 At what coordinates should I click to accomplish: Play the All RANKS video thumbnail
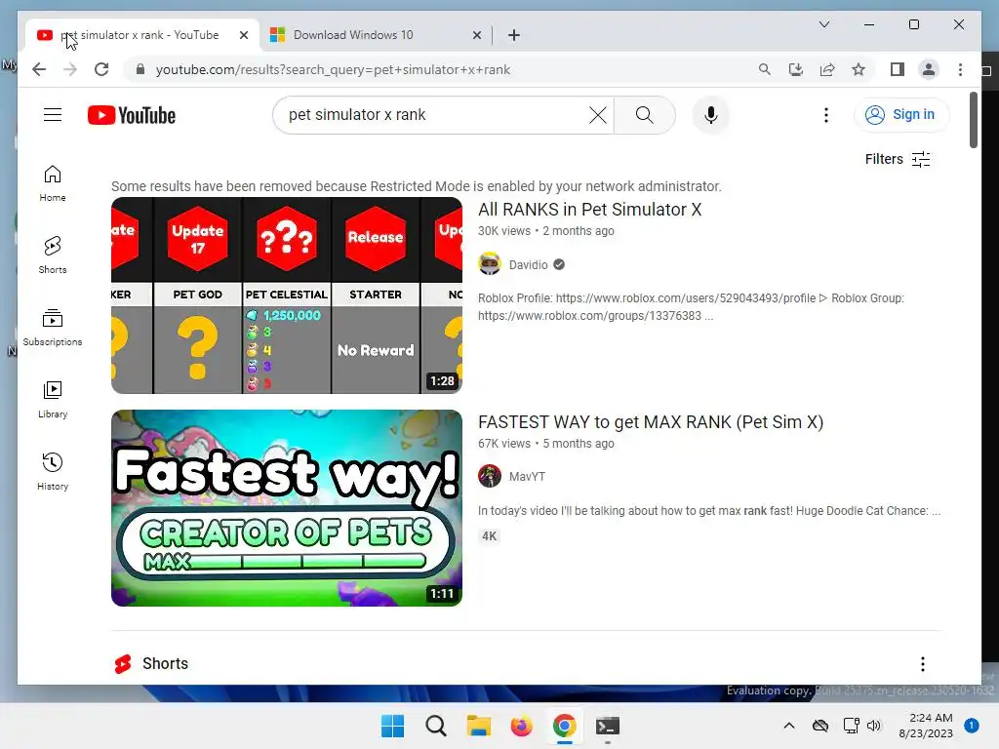(x=287, y=296)
